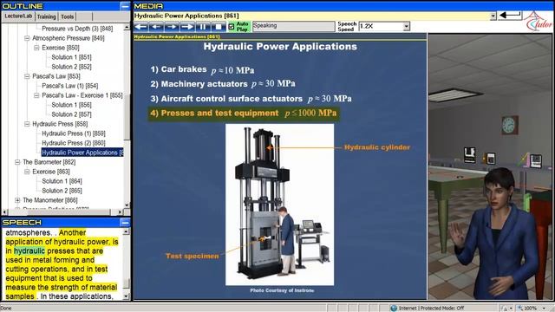555x312 pixels.
Task: Open the Speech Speed 1.2X dropdown
Action: point(407,26)
